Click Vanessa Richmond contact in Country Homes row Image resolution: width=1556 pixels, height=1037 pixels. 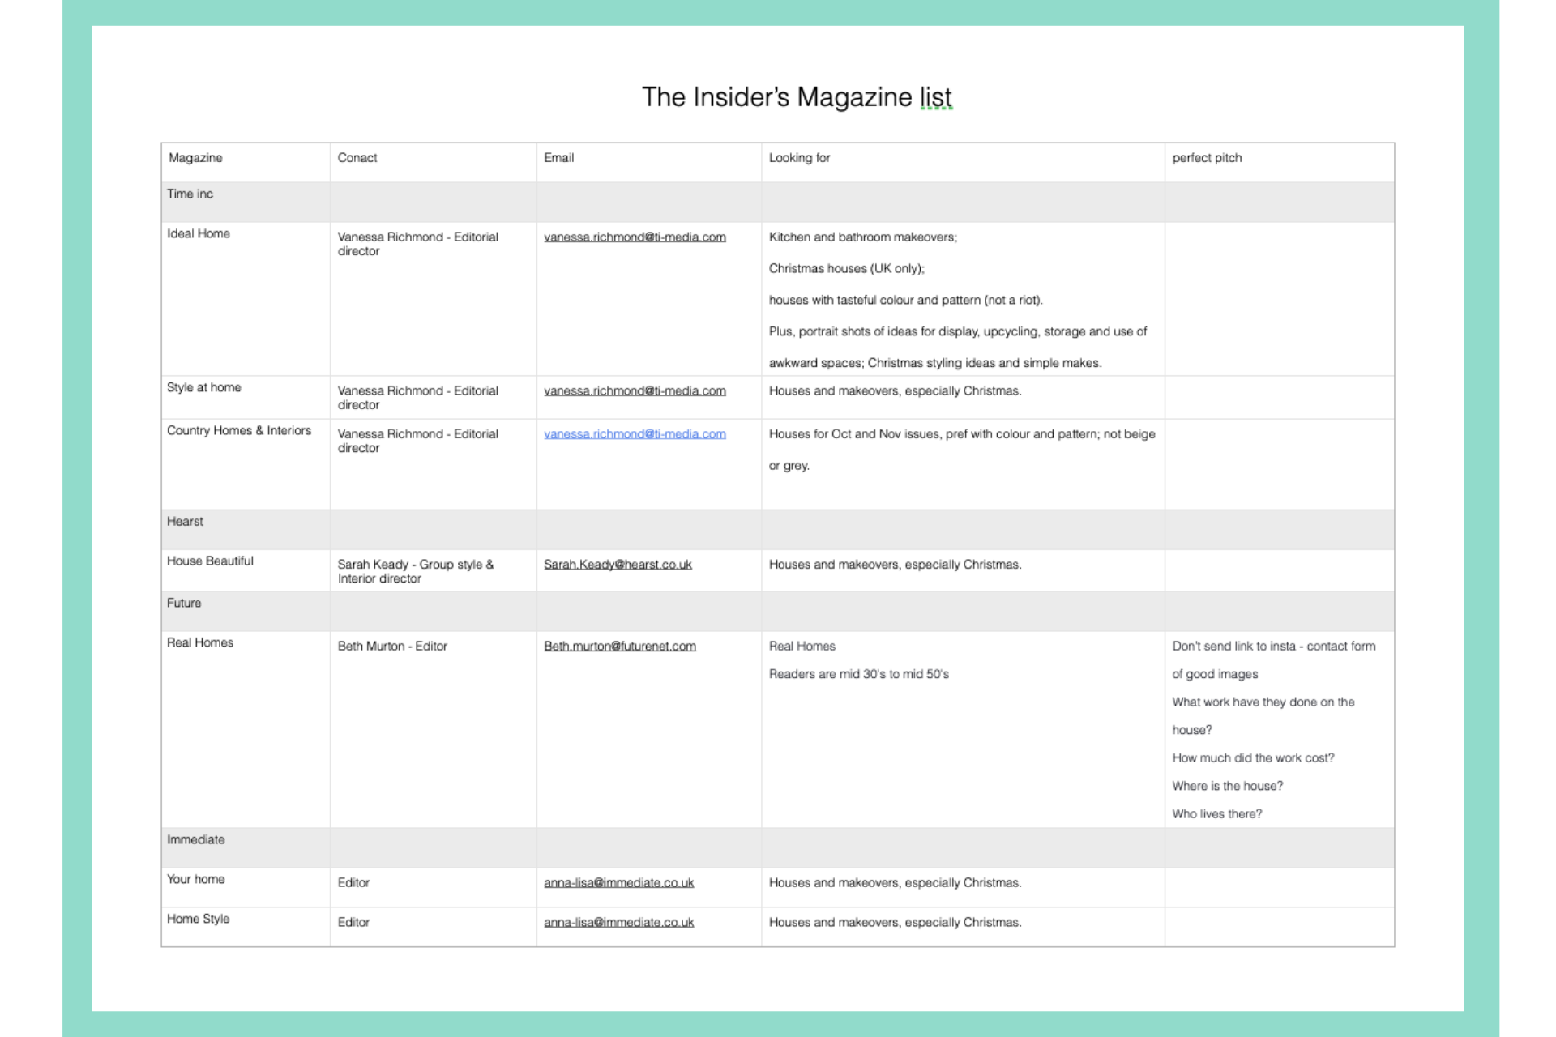[418, 442]
